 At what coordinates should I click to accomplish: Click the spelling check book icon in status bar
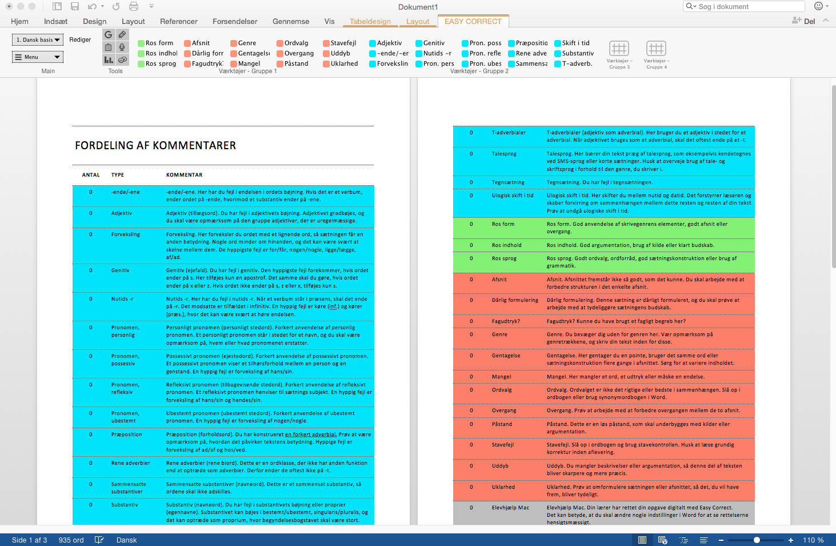pos(99,540)
